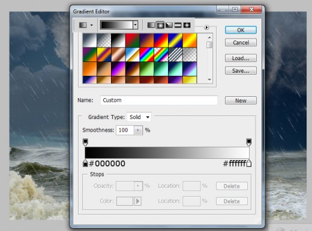This screenshot has height=231, width=312.
Task: Choose the Violet, Orange gradient preset
Action: click(x=147, y=40)
